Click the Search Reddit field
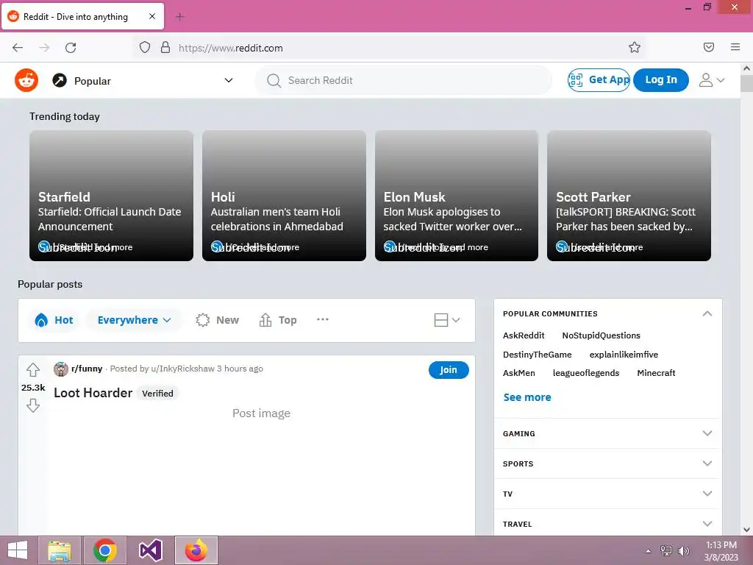Screen dimensions: 753x565 pos(404,80)
